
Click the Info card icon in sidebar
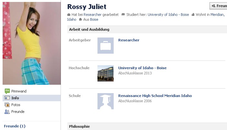7,98
